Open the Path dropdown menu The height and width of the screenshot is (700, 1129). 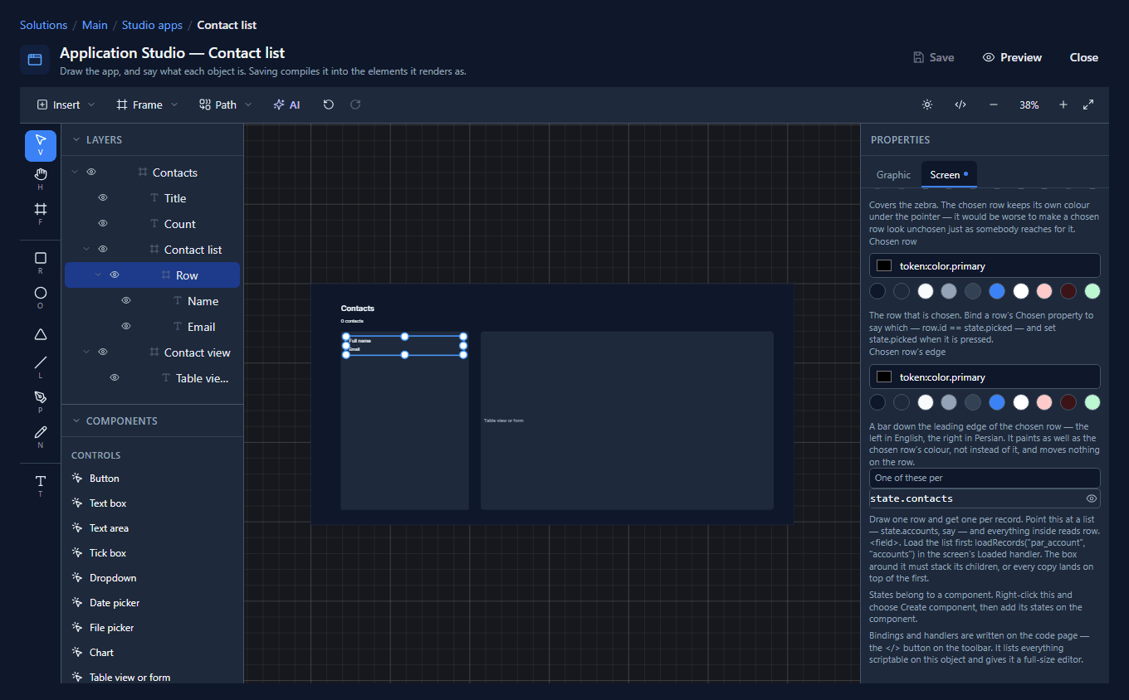[226, 105]
